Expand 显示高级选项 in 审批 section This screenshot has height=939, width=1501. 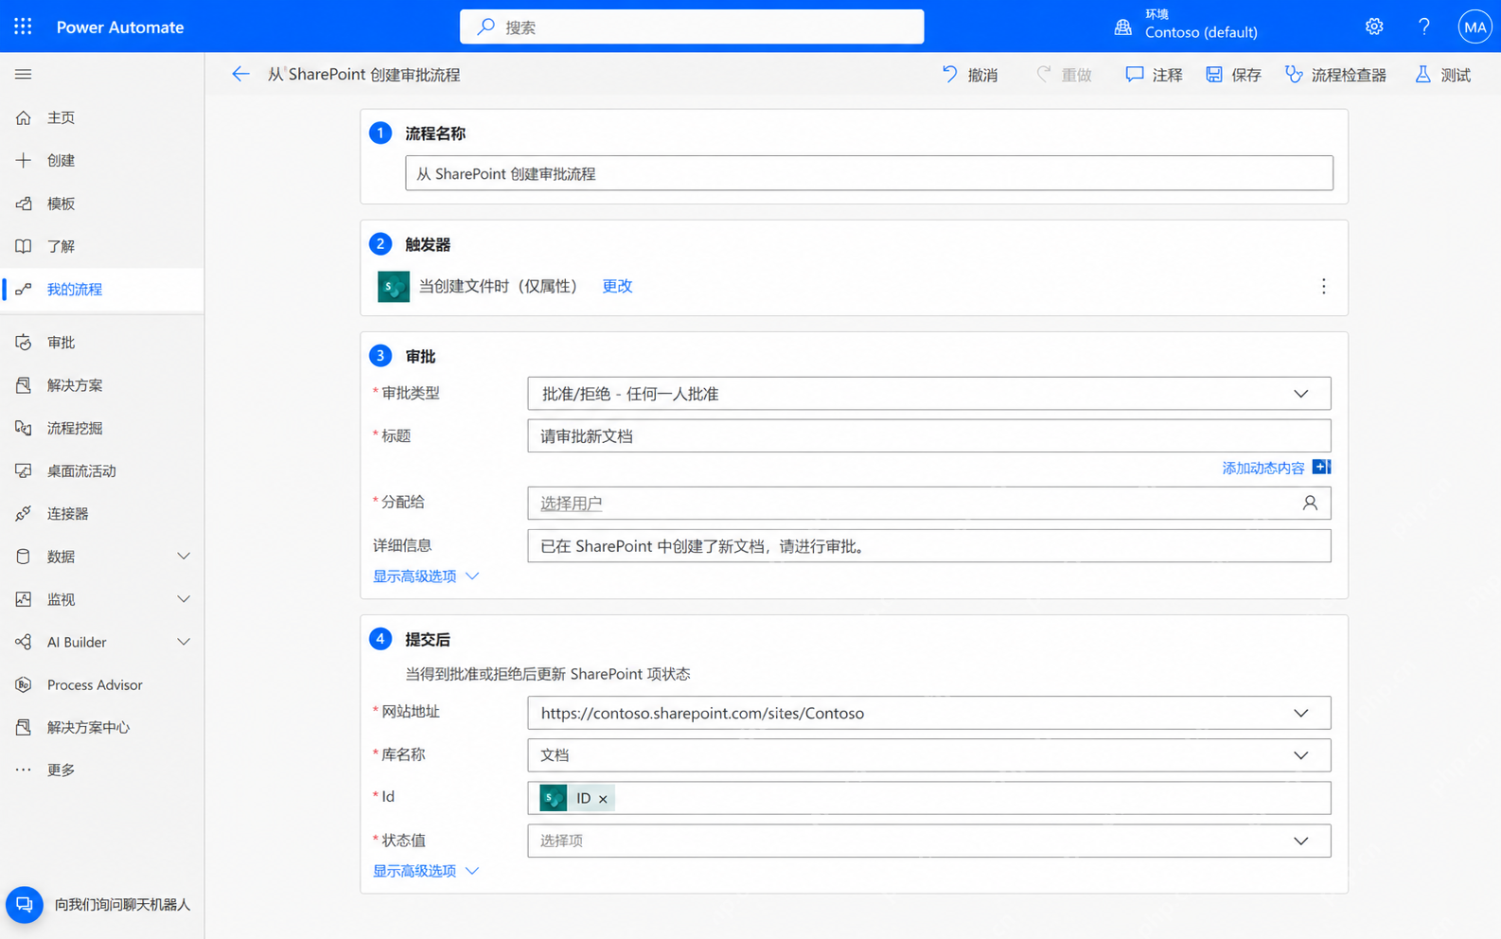click(x=426, y=576)
